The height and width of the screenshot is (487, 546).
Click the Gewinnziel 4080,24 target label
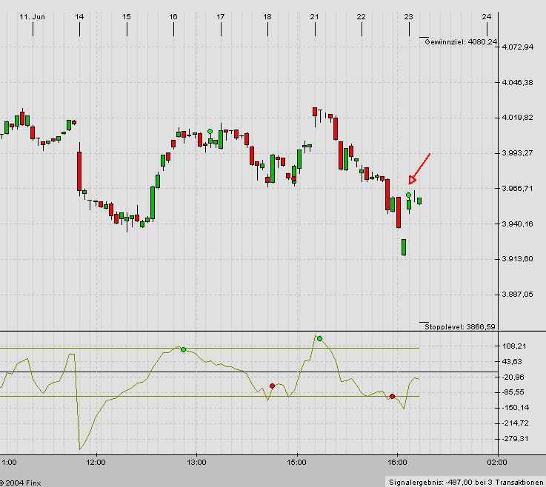pos(462,42)
